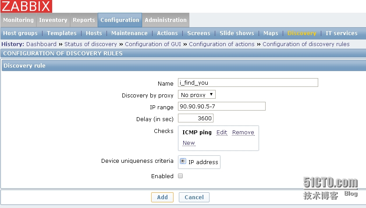Screen dimensions: 366x208
Task: Follow Configuration of discovery rules history link
Action: 306,44
